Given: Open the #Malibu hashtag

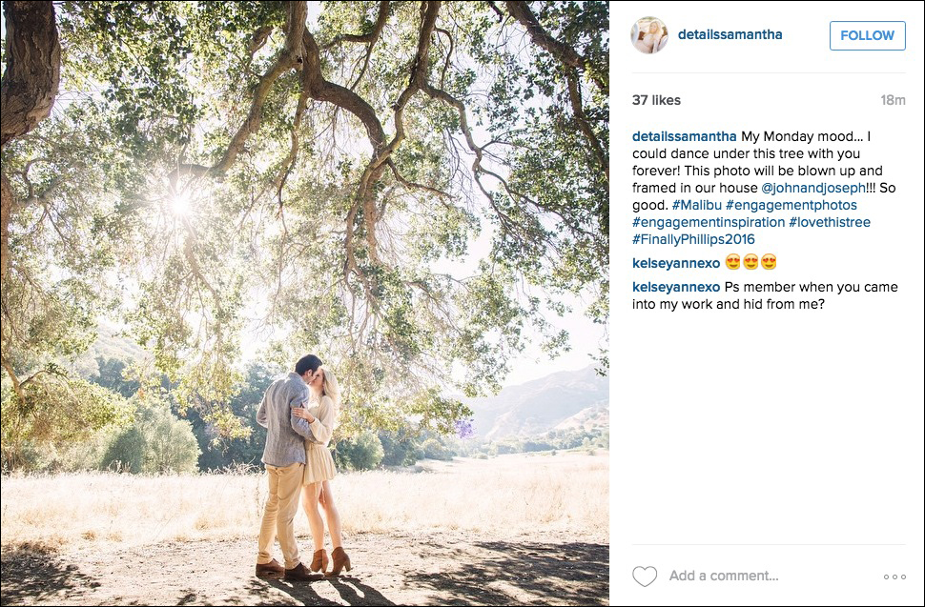Looking at the screenshot, I should coord(697,205).
